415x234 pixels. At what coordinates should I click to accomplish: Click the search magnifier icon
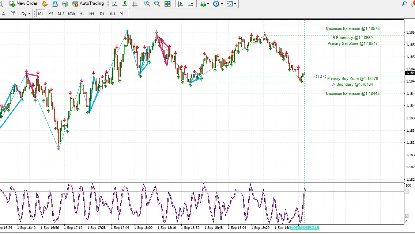(404, 4)
